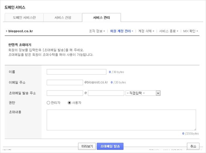Click the 0 / 20 bytes counter text
Screen dimensions: 206x153
118,82
